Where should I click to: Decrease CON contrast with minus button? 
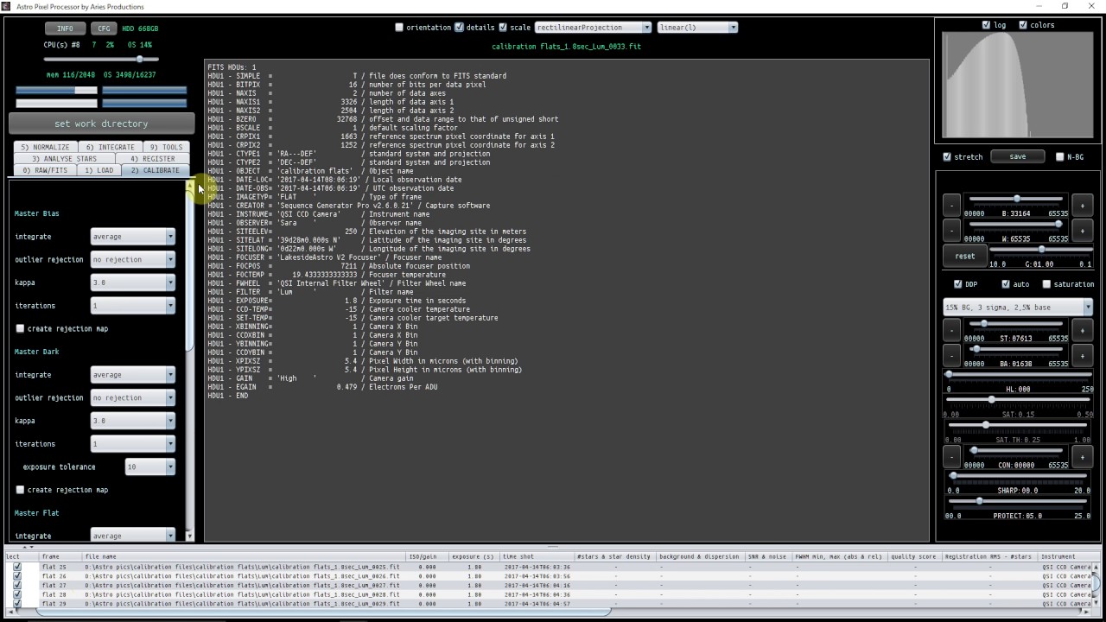[951, 456]
